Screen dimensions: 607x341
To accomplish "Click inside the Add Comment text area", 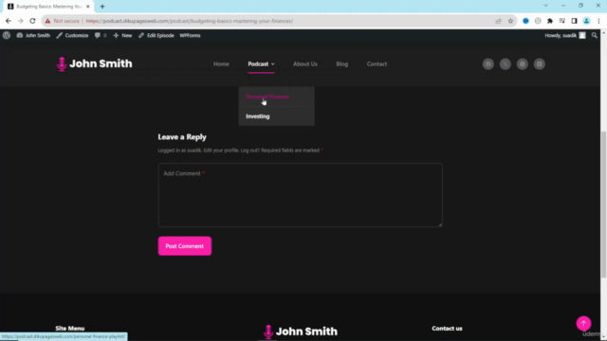I will click(x=300, y=195).
